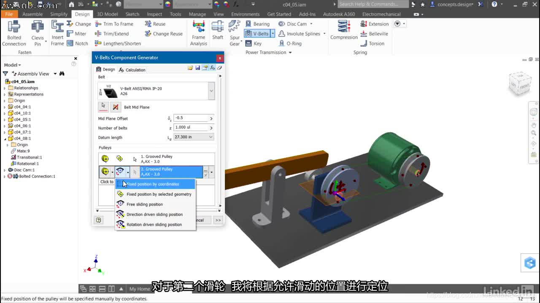This screenshot has width=540, height=303.
Task: Click the dialog more options >> button
Action: 218,220
